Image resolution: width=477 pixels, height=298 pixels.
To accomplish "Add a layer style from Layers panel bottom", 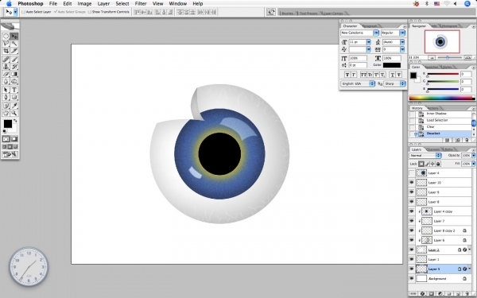I will tap(422, 294).
